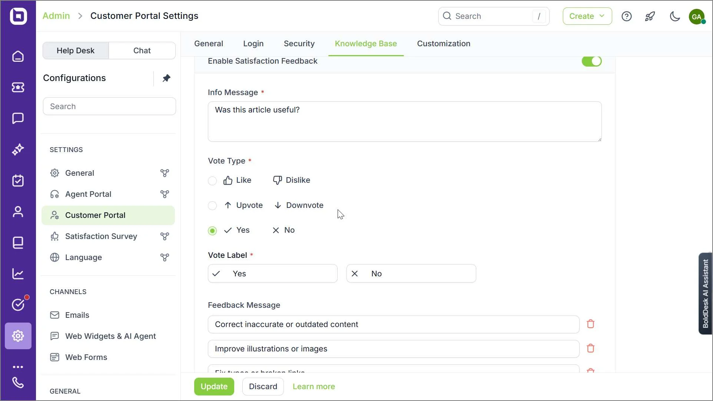The height and width of the screenshot is (401, 713).
Task: Open Tickets from the left sidebar
Action: (18, 87)
